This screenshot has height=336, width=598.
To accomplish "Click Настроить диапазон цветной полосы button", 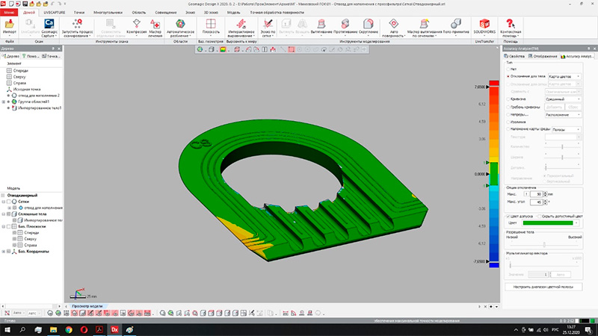I will [x=544, y=286].
